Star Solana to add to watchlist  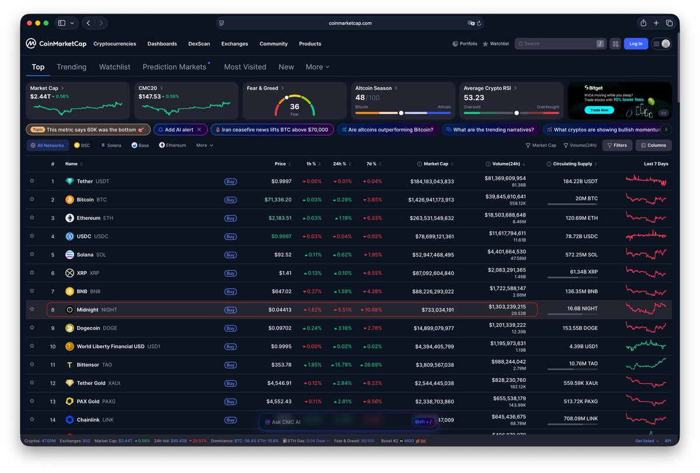coord(32,254)
